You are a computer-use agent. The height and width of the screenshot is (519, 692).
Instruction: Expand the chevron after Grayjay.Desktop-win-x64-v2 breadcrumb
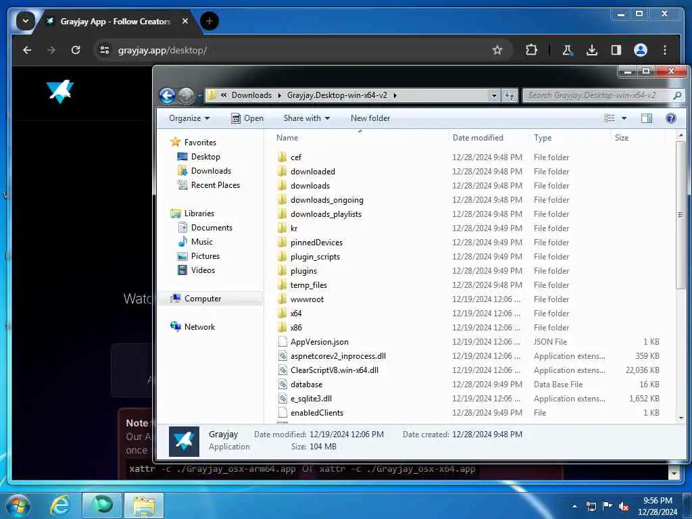pos(395,95)
